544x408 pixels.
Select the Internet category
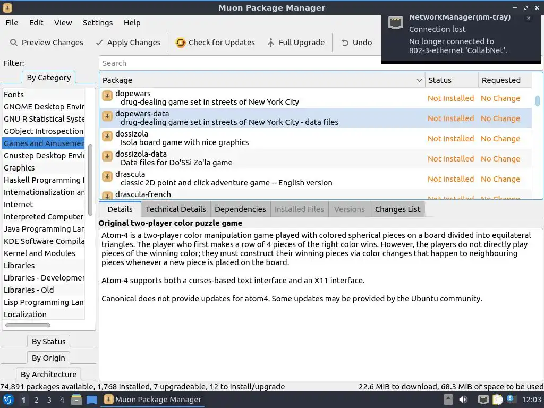(44, 205)
